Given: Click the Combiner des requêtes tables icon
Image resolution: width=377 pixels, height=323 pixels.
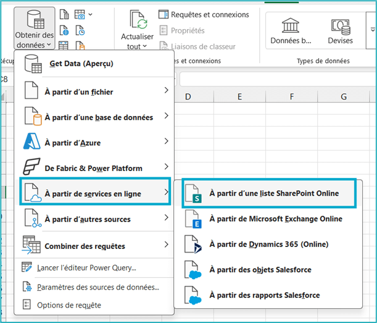Looking at the screenshot, I should [31, 245].
